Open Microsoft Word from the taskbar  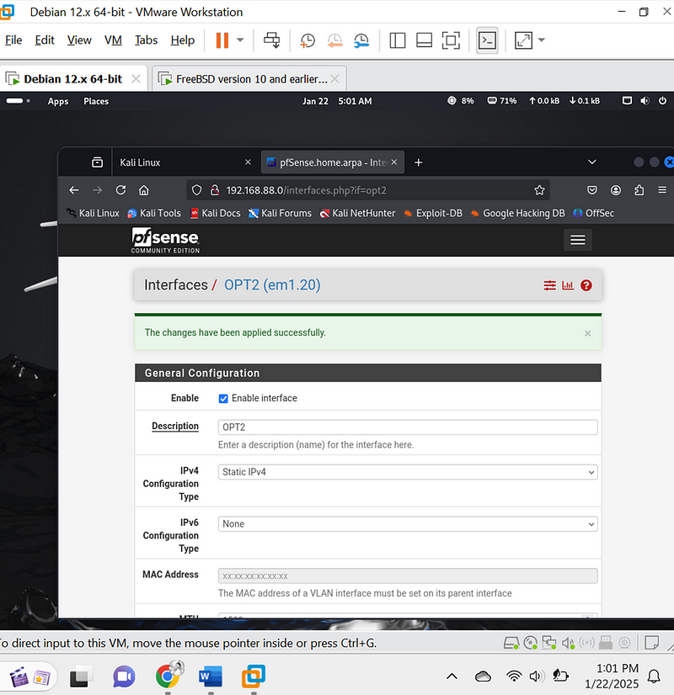coord(211,676)
